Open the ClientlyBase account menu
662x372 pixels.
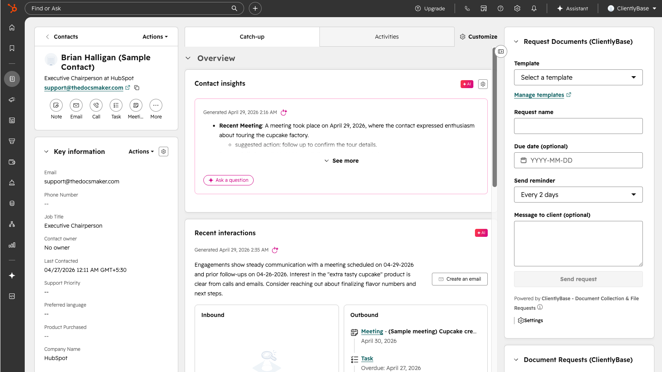click(x=632, y=8)
